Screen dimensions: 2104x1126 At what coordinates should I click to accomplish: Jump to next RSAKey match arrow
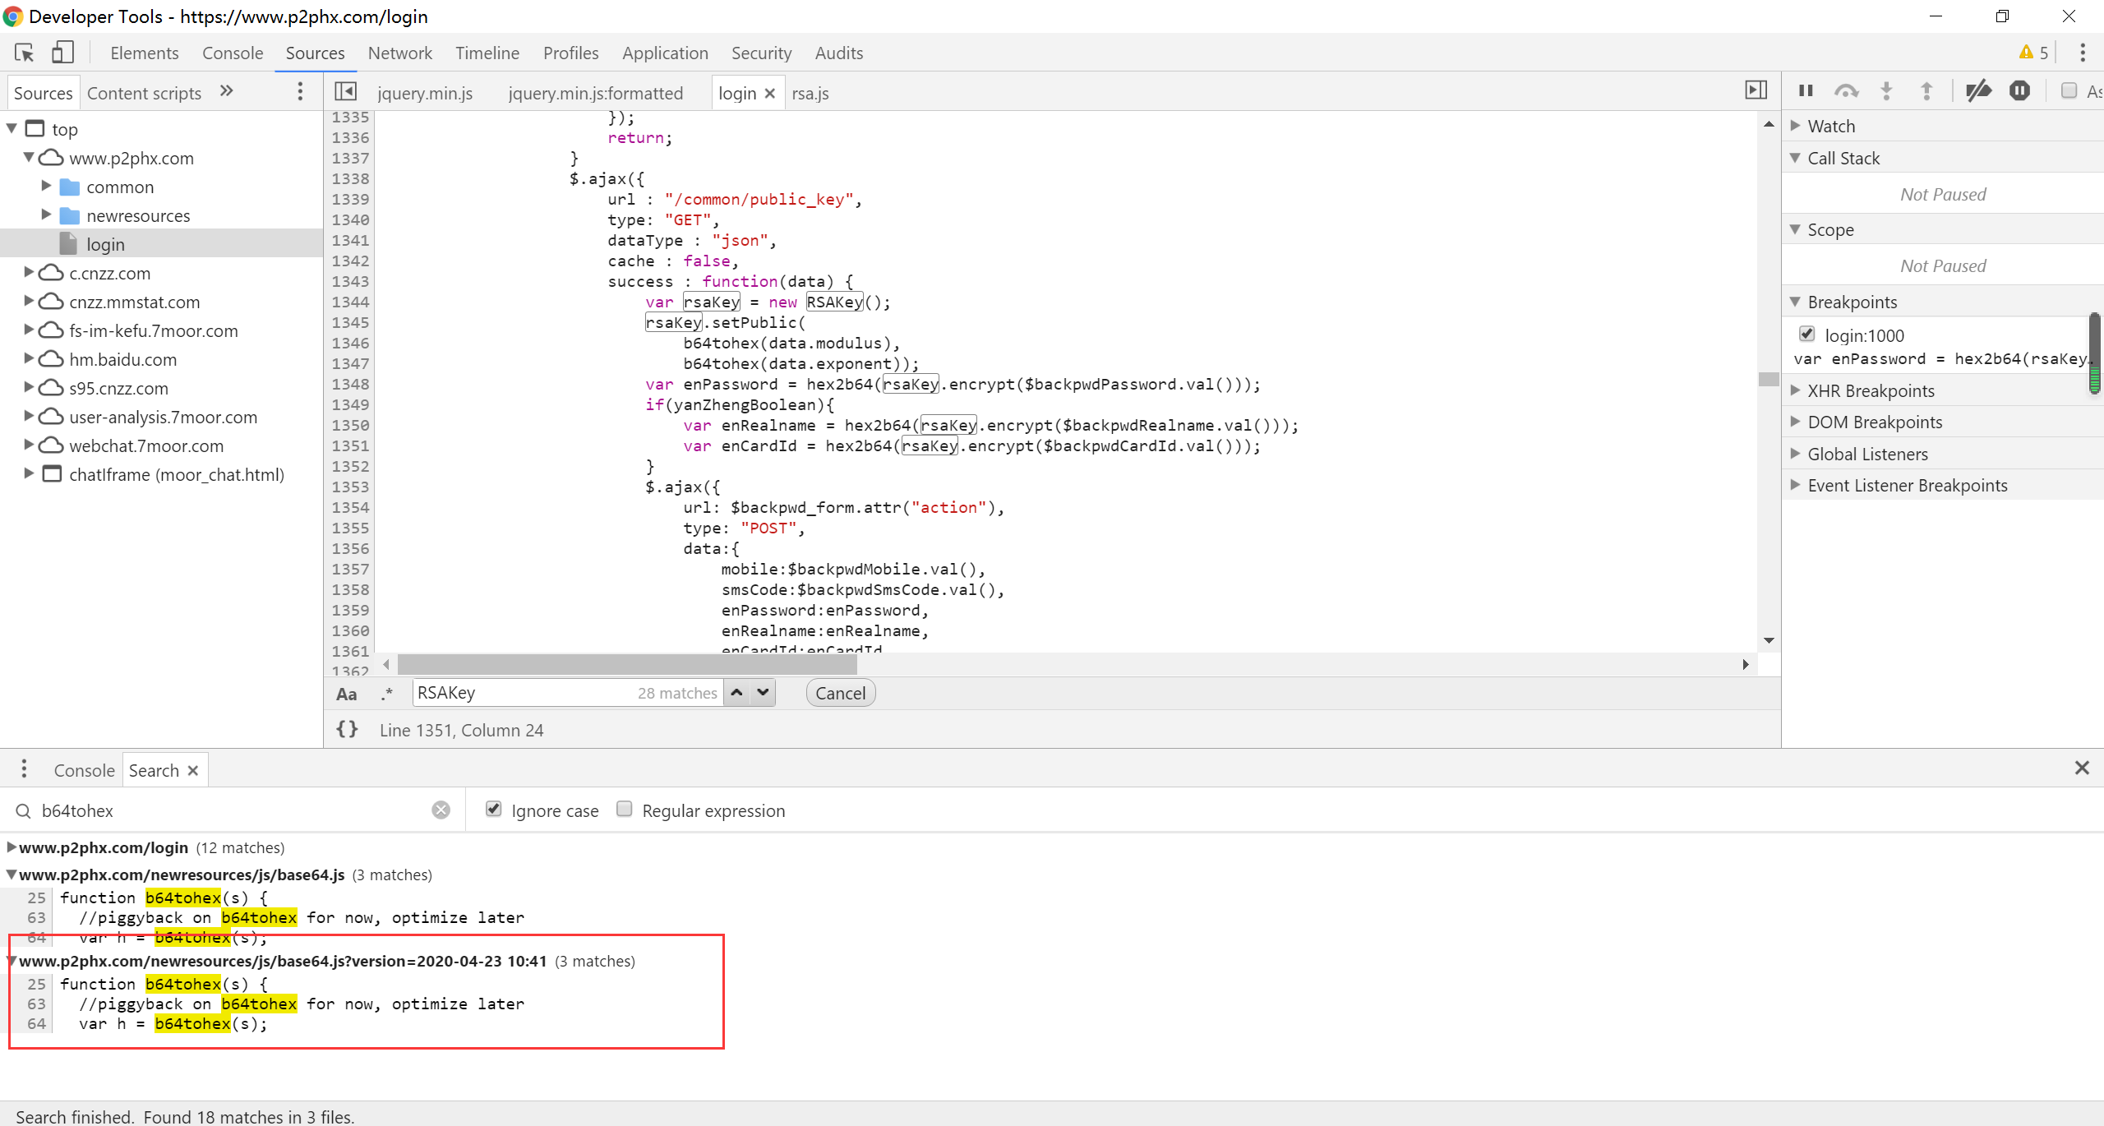[763, 693]
